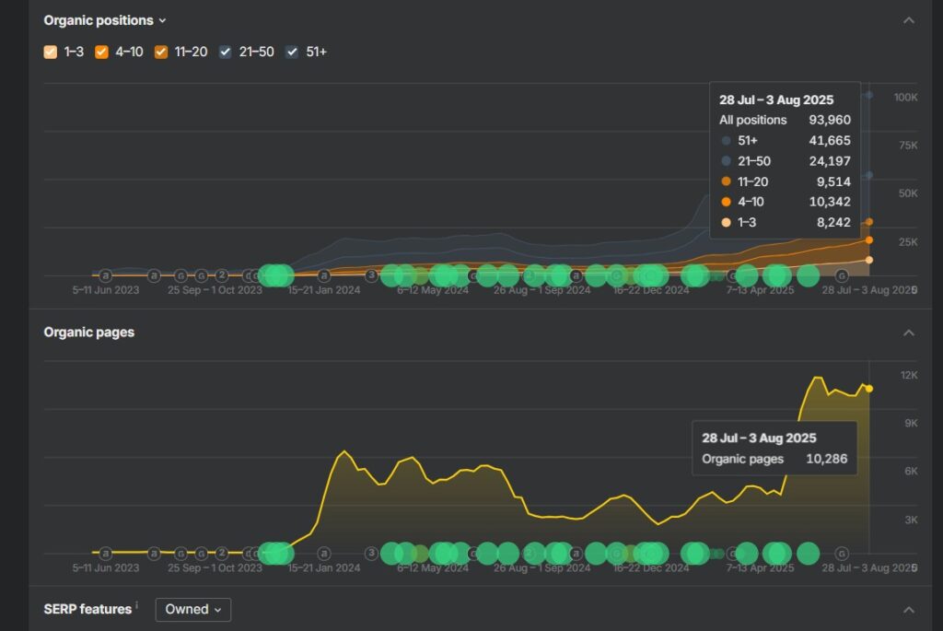Click the info icon beside SERP features
This screenshot has width=943, height=631.
(137, 605)
